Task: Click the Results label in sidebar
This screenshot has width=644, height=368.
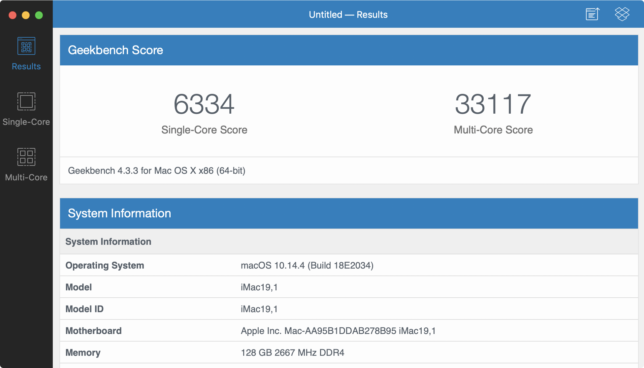Action: coord(26,66)
